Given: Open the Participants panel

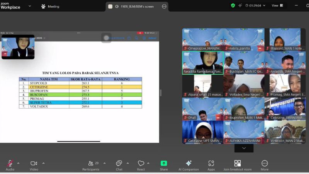Looking at the screenshot, I should click(x=91, y=164).
